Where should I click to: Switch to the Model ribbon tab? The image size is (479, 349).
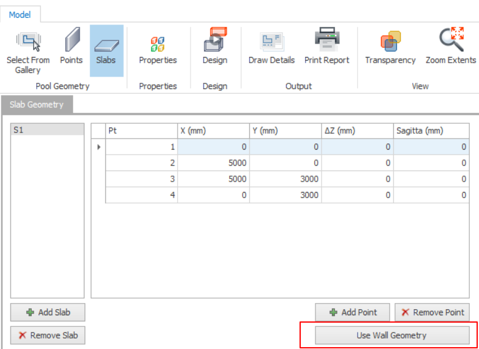pyautogui.click(x=20, y=14)
